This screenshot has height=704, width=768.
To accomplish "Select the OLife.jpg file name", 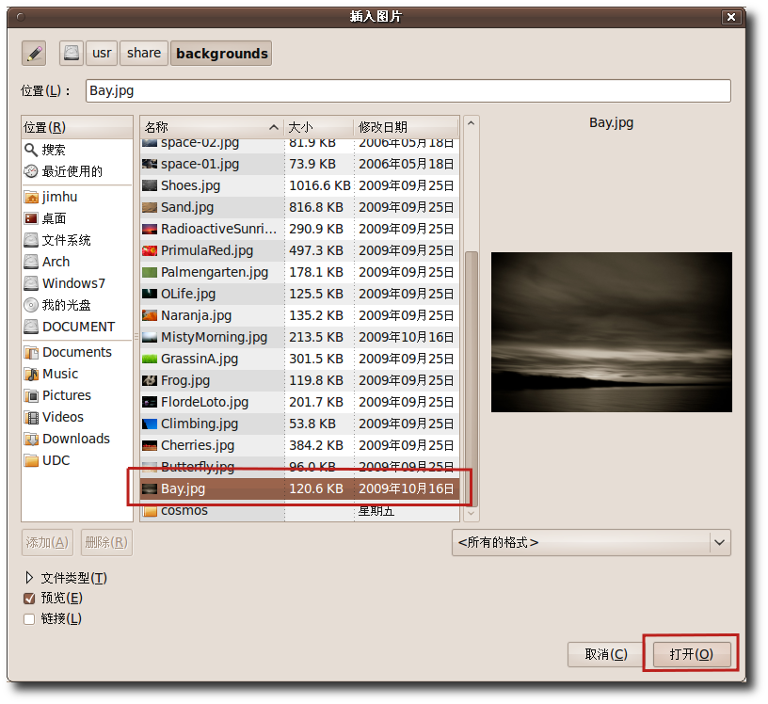I will [188, 294].
